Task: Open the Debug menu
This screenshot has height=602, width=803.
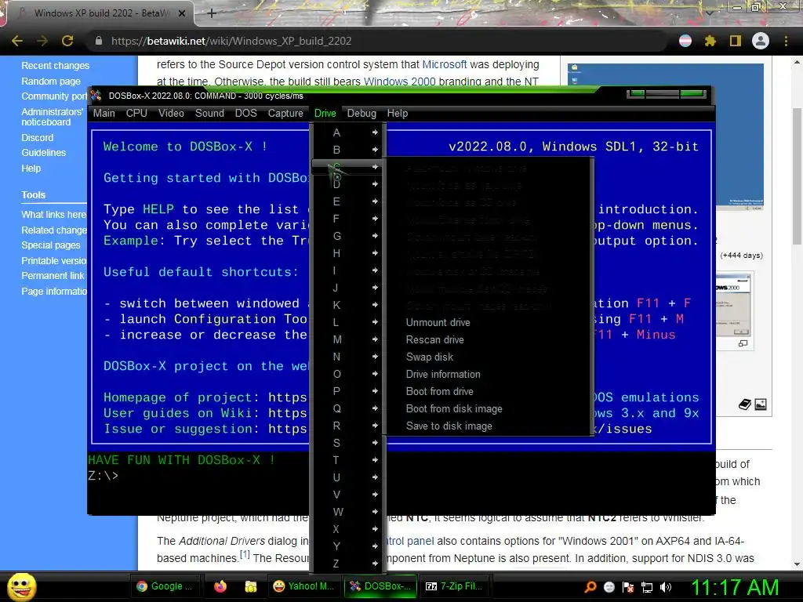Action: click(362, 113)
